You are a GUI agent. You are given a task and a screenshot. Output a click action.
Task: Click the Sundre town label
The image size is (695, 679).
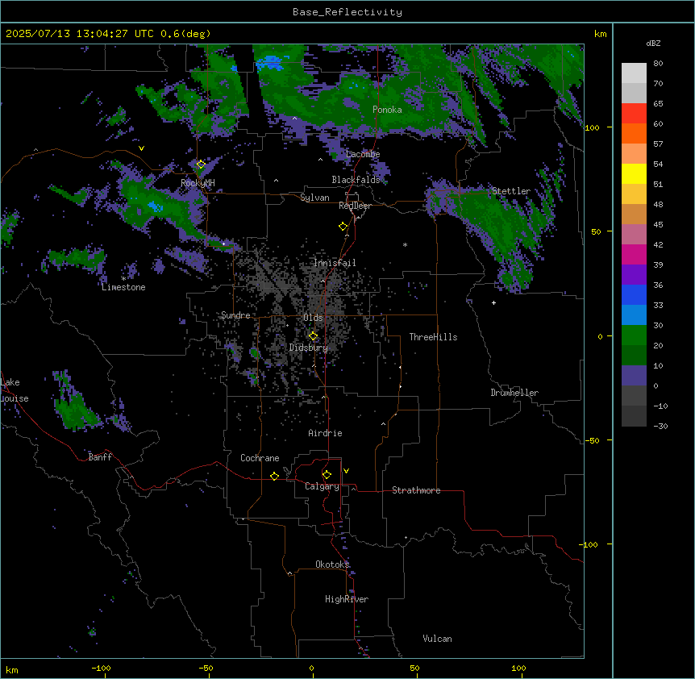point(235,315)
